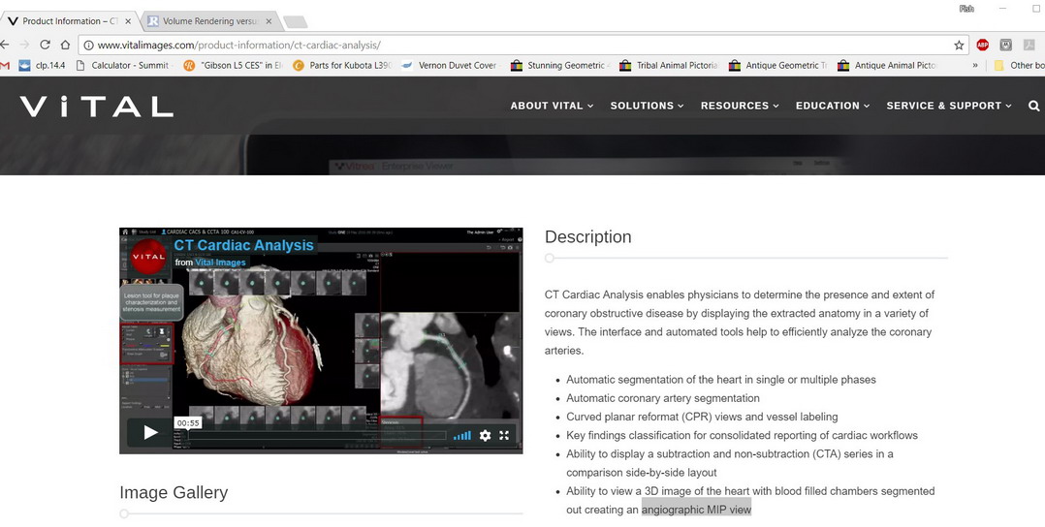Close the Product Information tab
The width and height of the screenshot is (1045, 527).
(128, 20)
